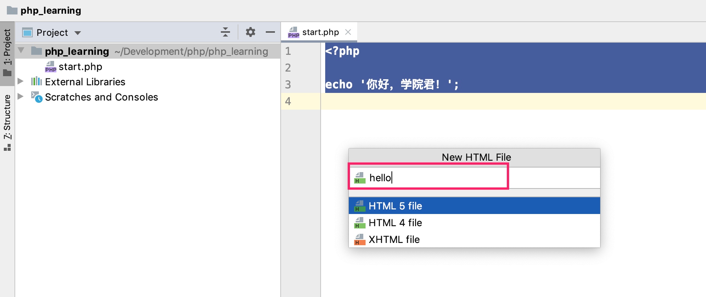This screenshot has width=706, height=297.
Task: Close the start.php editor tab
Action: coord(348,32)
